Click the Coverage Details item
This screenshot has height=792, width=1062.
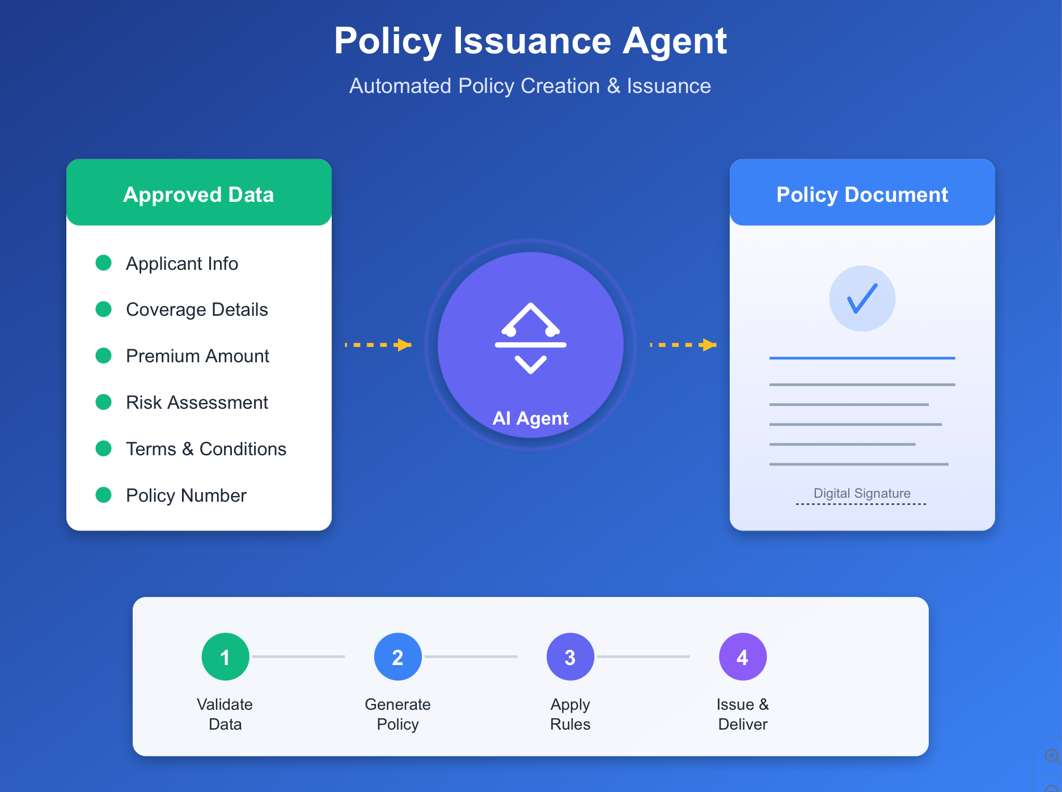pyautogui.click(x=197, y=310)
